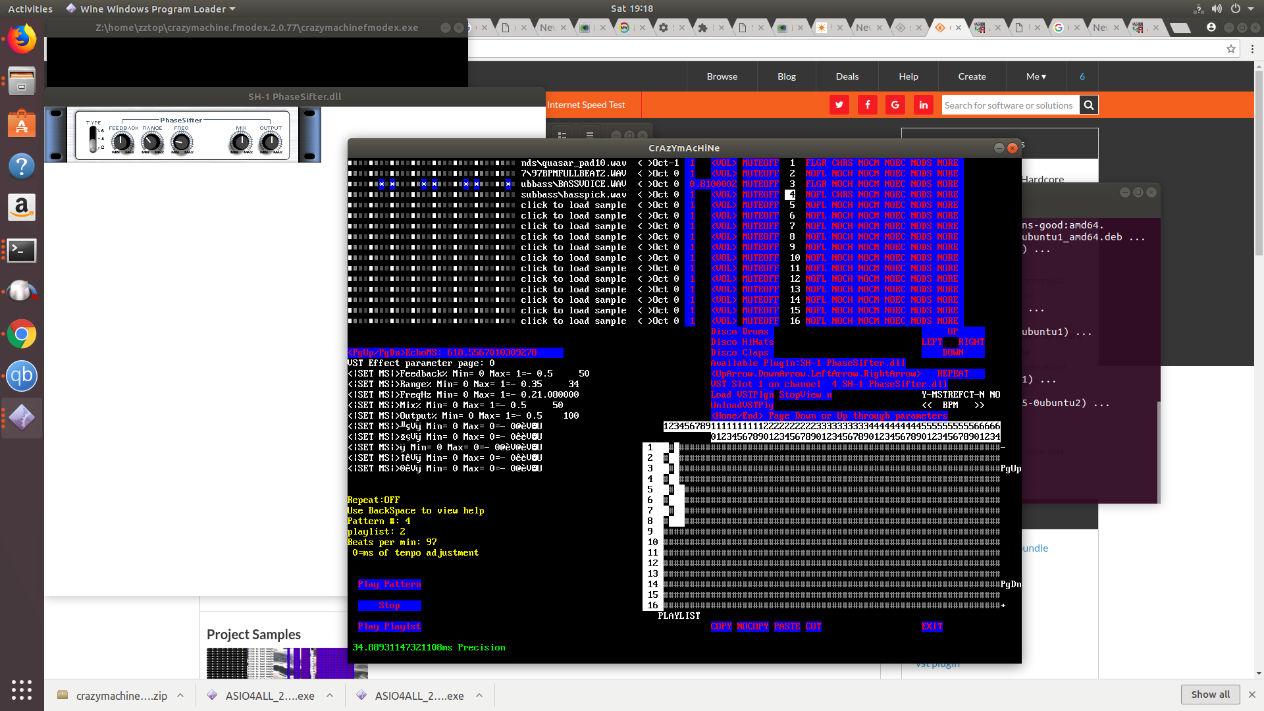Bookmark page with star icon
The height and width of the screenshot is (711, 1264).
tap(1230, 49)
